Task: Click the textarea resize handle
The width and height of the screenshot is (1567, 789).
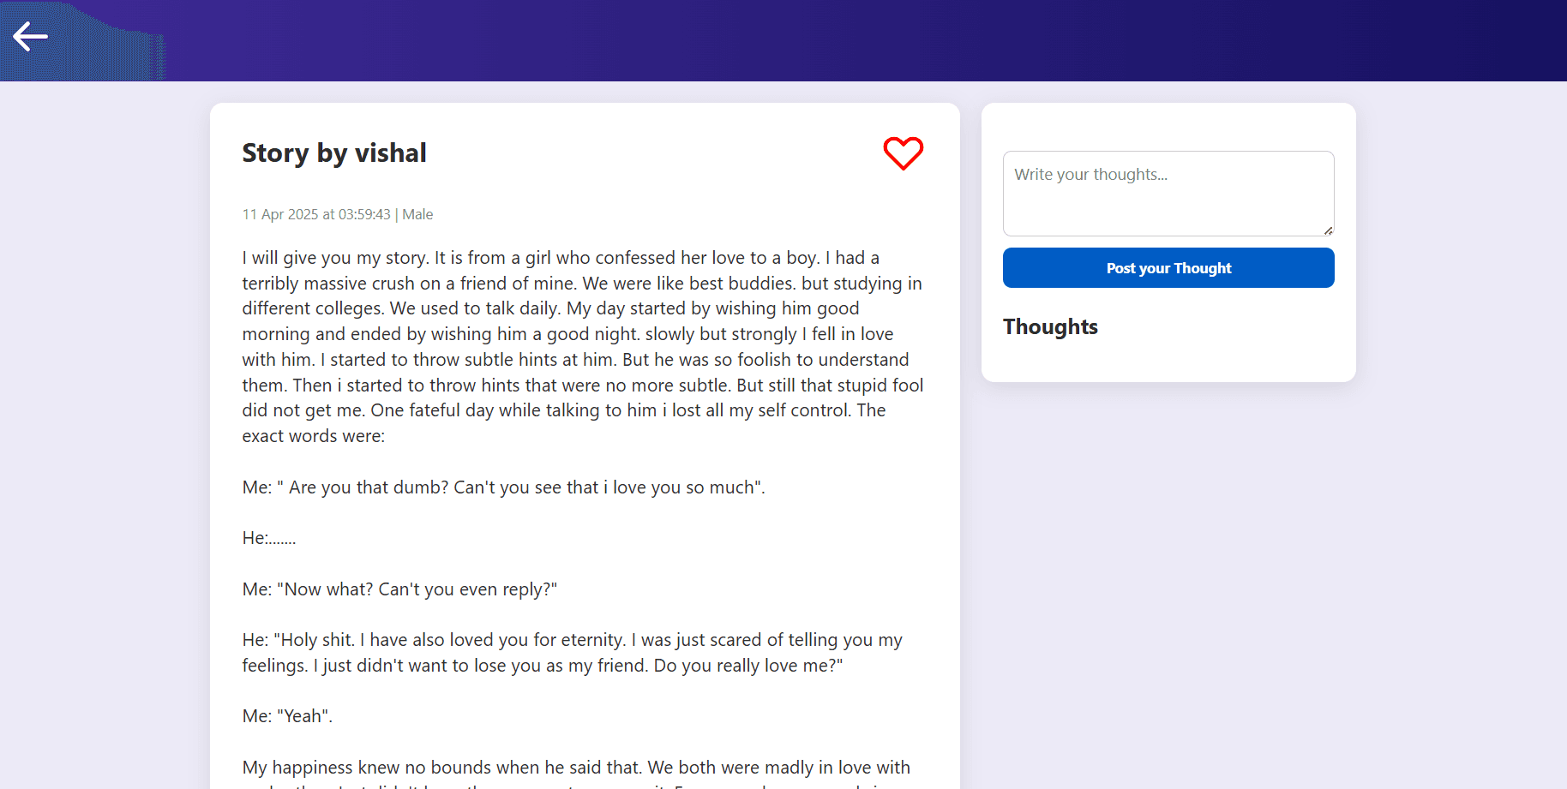Action: coord(1328,230)
